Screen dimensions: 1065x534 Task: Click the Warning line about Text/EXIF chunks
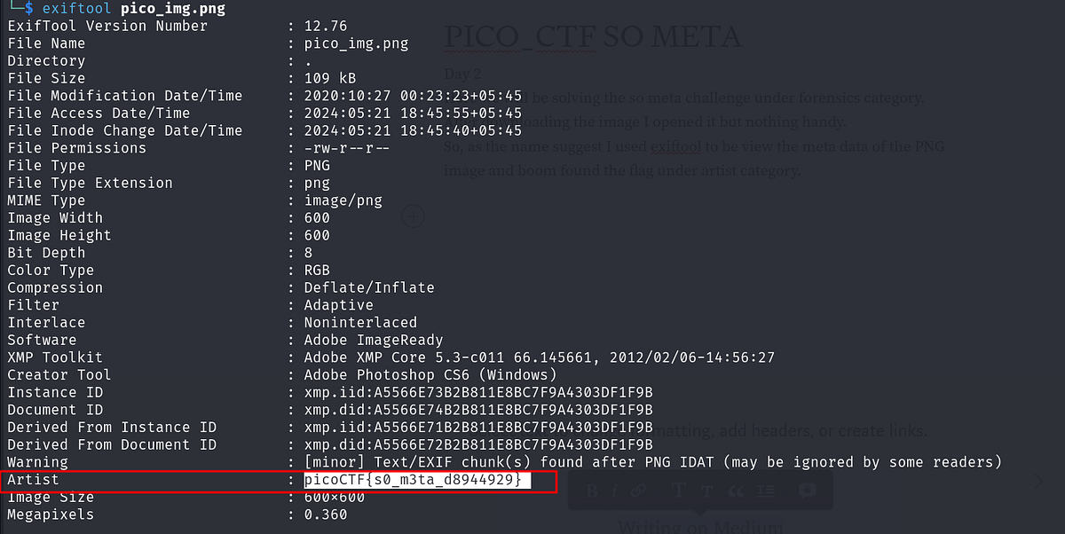[x=355, y=461]
